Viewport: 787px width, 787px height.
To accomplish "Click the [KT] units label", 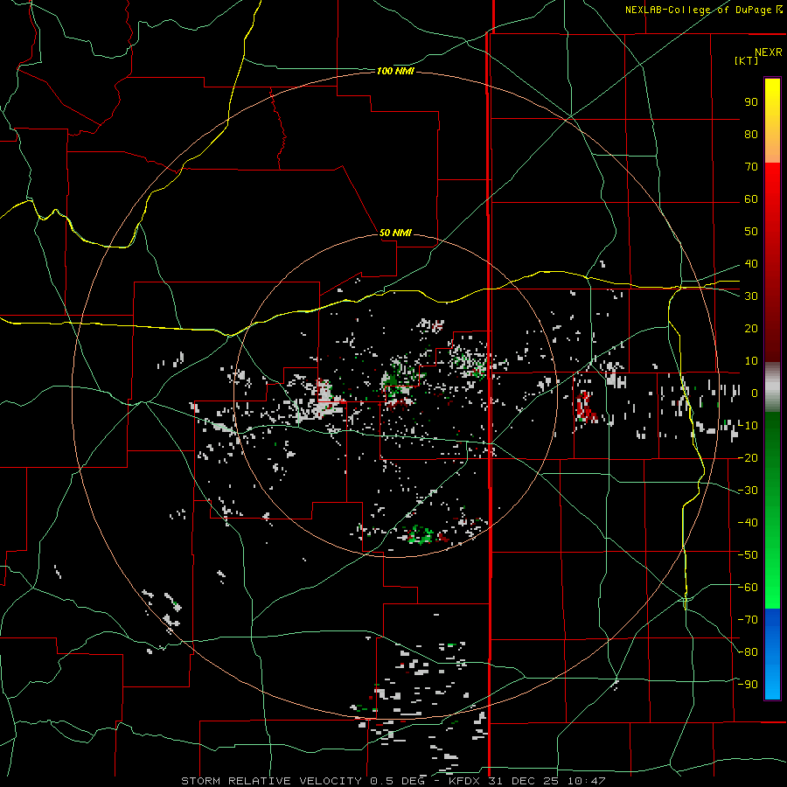I will pos(746,60).
